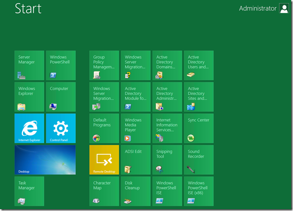Viewport: 293px width, 211px height.
Task: Open the Sound Recorder tile
Action: (x=199, y=160)
